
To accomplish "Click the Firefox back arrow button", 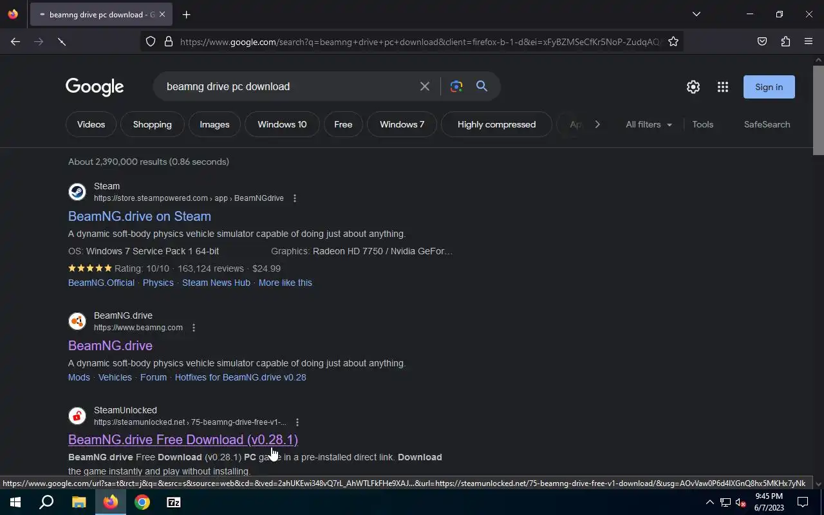I will click(15, 41).
